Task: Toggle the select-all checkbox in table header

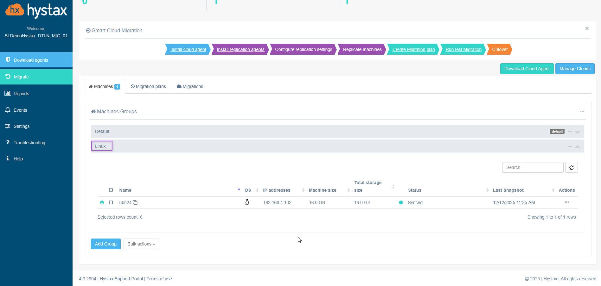Action: click(x=111, y=190)
